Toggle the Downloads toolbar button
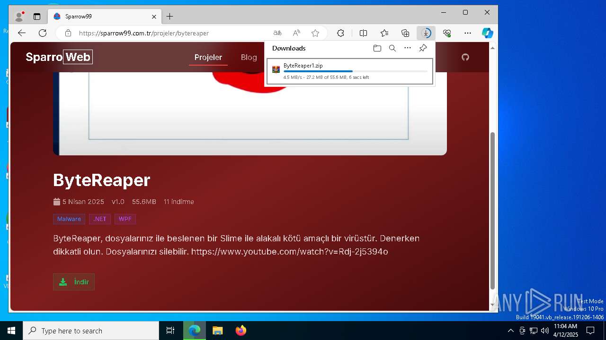Image resolution: width=606 pixels, height=340 pixels. 426,33
